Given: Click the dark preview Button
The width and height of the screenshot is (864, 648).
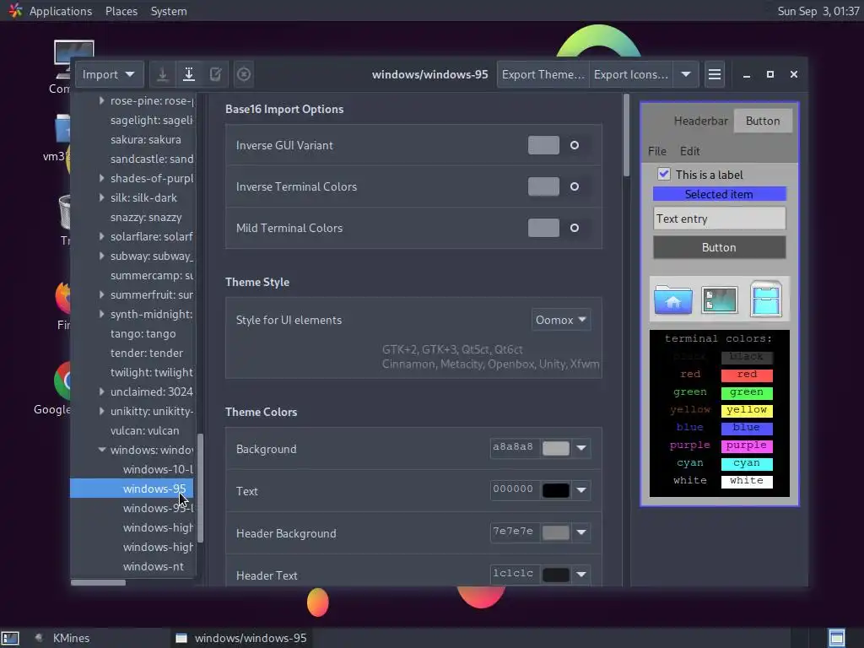Looking at the screenshot, I should (719, 247).
